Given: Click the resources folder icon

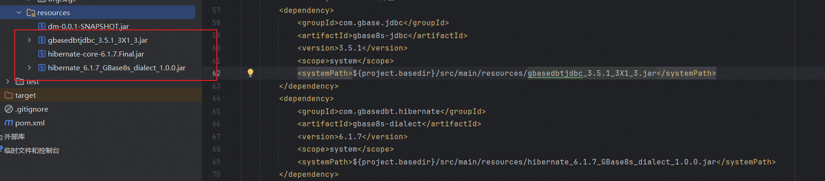Looking at the screenshot, I should (31, 12).
